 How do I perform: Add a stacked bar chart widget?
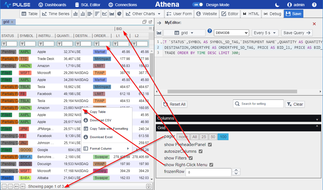83,14
